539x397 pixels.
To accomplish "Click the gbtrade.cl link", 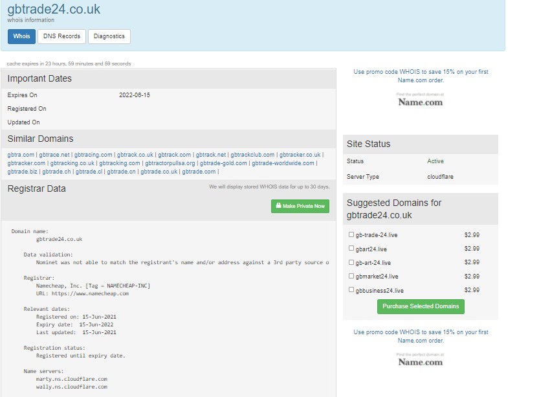I will pyautogui.click(x=89, y=172).
